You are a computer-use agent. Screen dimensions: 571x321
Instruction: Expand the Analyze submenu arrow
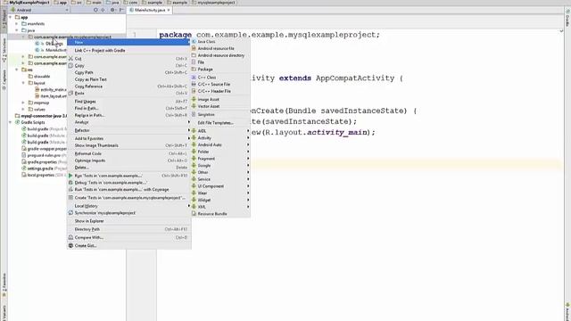click(x=188, y=122)
